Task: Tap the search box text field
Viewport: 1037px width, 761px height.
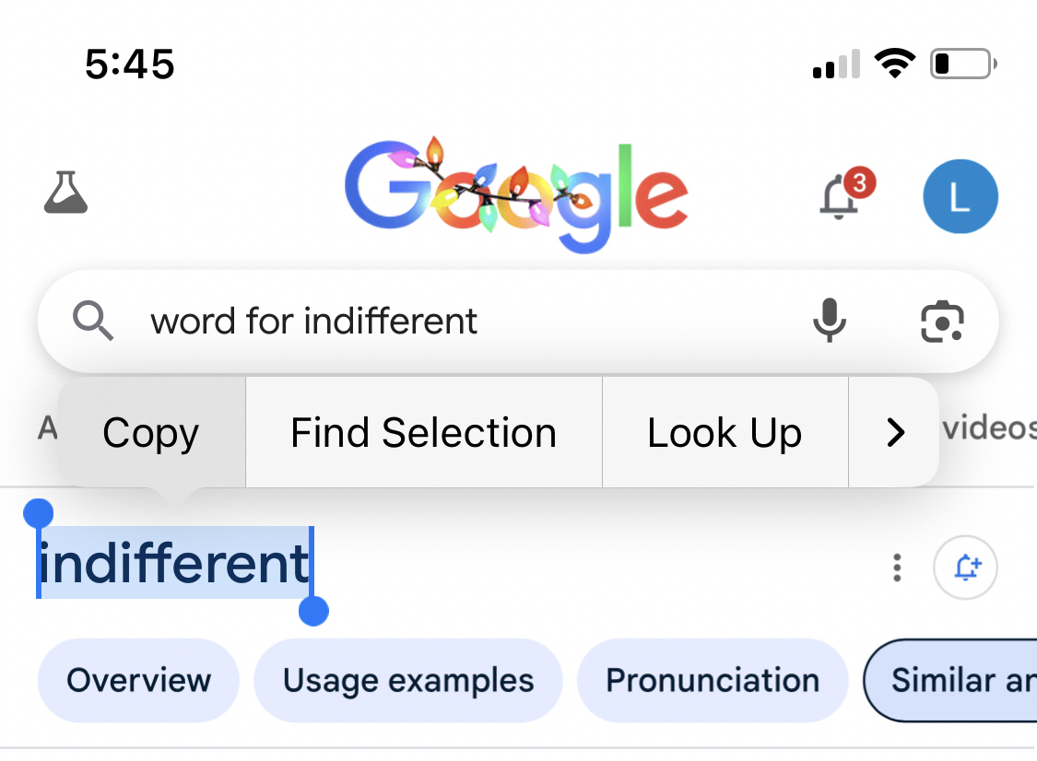Action: point(461,322)
